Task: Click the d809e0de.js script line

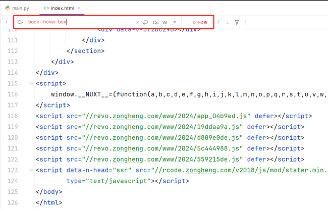Action: [170, 138]
